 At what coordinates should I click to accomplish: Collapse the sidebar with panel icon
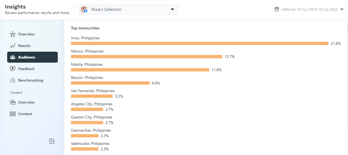[52, 141]
